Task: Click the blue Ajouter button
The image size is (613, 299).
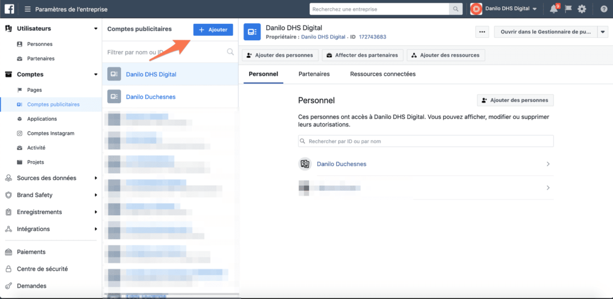Action: (213, 29)
